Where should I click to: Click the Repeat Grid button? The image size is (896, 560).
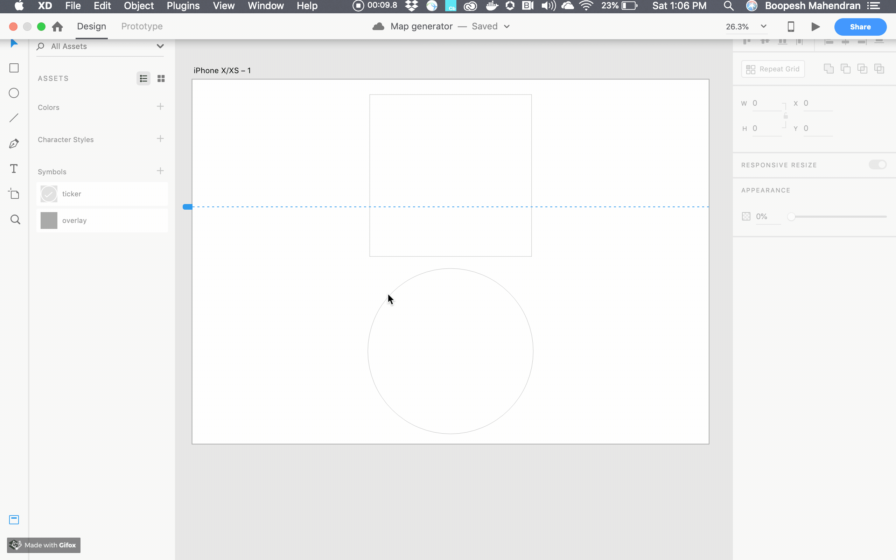coord(773,69)
